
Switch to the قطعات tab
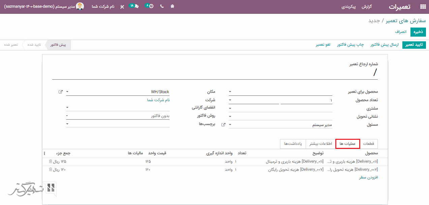coord(368,144)
